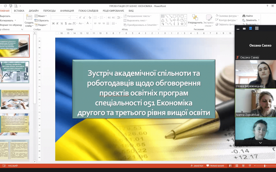This screenshot has width=276, height=172.
Task: Align text left
Action: point(95,23)
